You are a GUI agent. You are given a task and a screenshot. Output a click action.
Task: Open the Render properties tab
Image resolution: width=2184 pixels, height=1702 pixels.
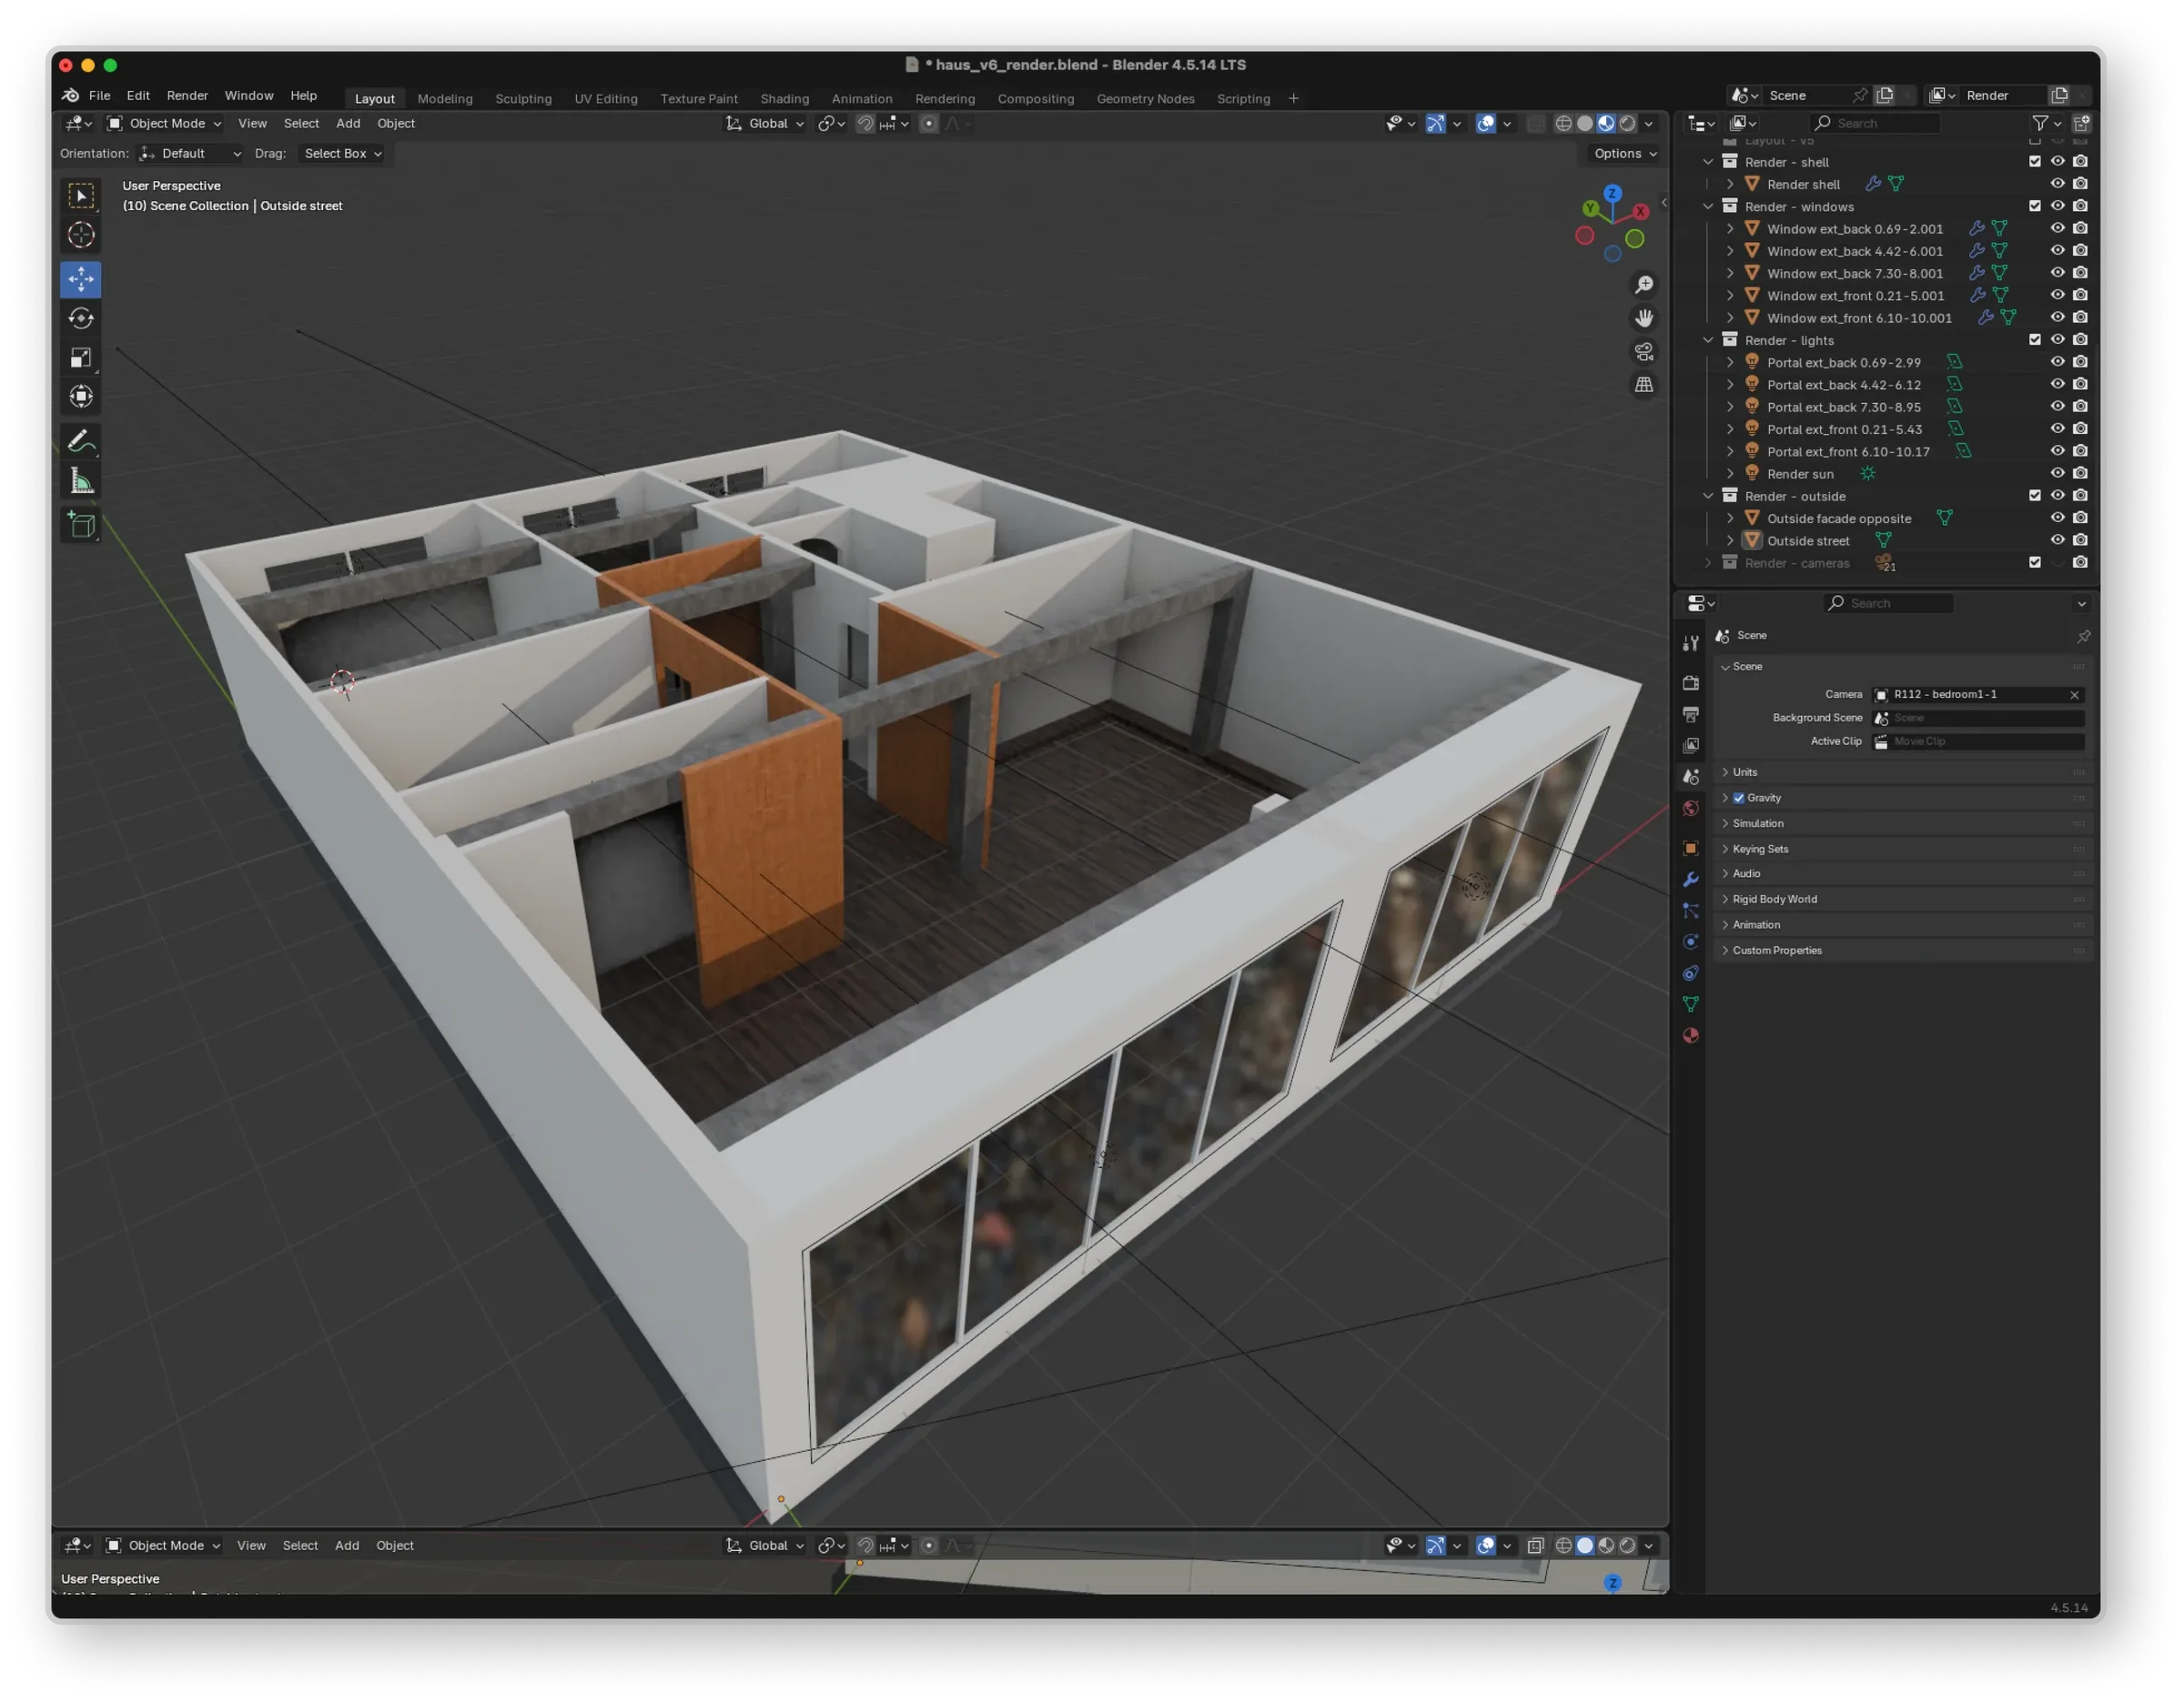(x=1691, y=682)
